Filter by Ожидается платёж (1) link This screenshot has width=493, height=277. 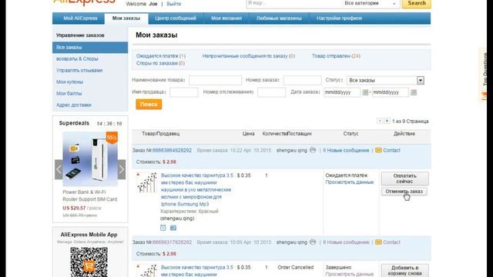pyautogui.click(x=161, y=56)
